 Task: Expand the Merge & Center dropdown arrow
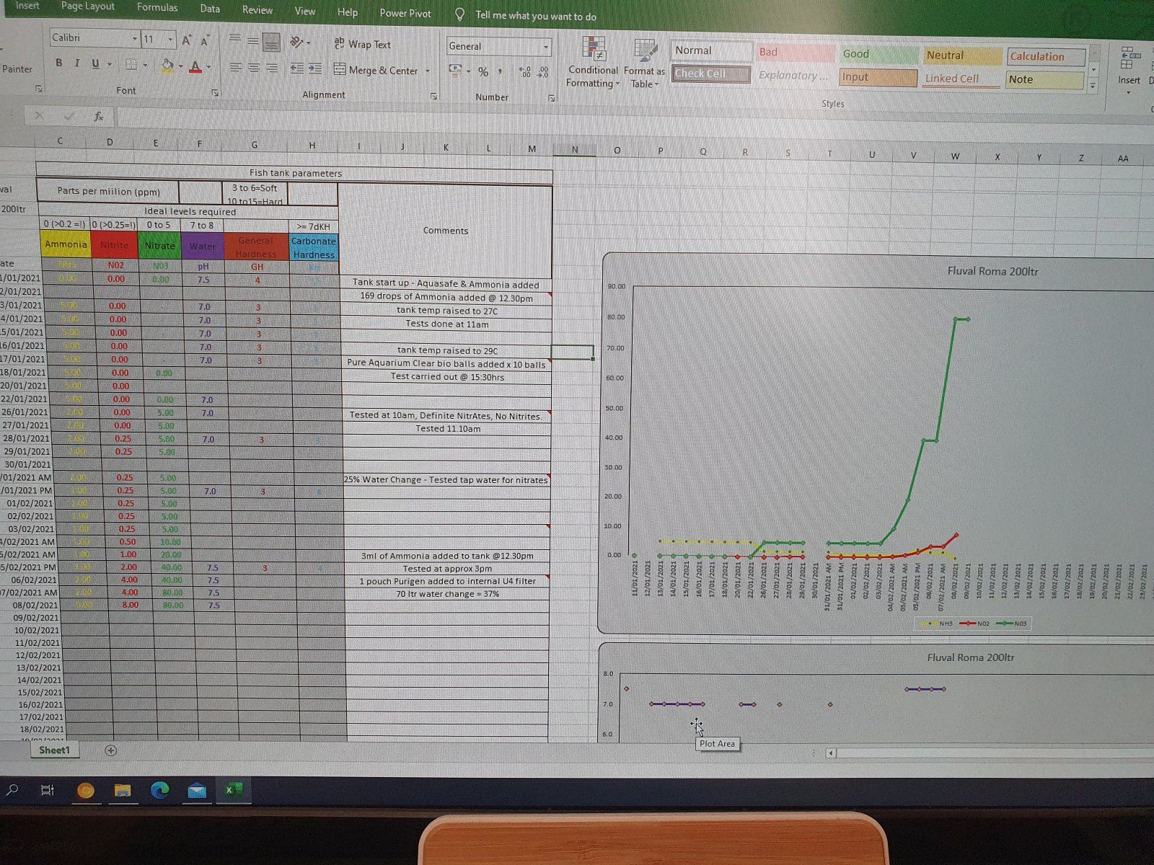coord(428,71)
